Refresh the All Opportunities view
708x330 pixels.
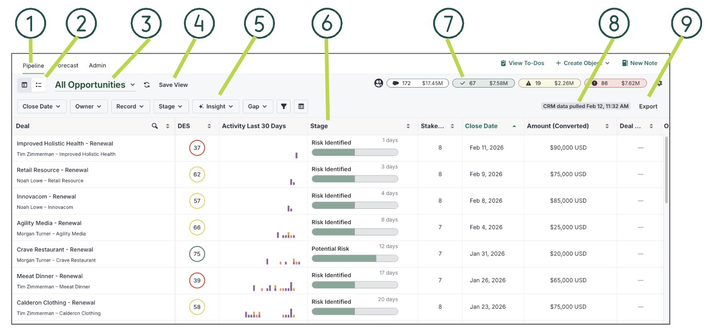click(x=147, y=85)
